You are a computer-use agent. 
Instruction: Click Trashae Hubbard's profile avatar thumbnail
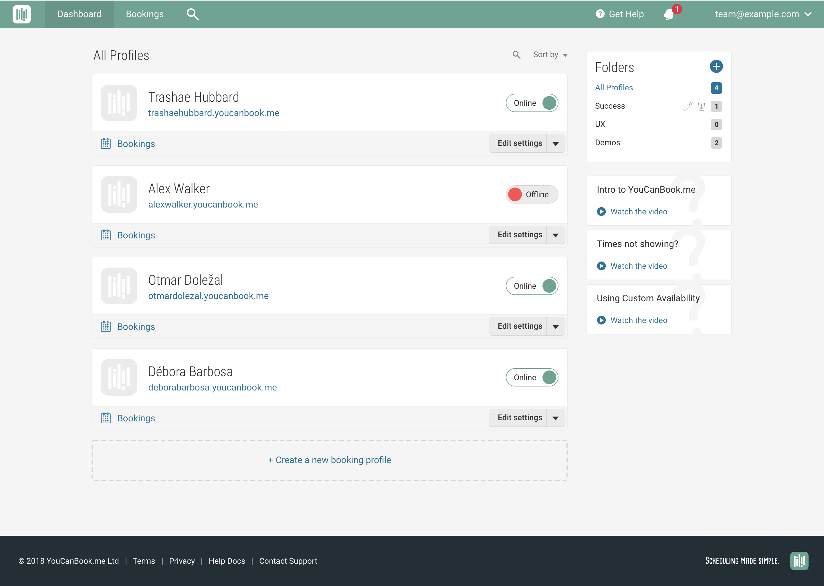click(x=119, y=103)
